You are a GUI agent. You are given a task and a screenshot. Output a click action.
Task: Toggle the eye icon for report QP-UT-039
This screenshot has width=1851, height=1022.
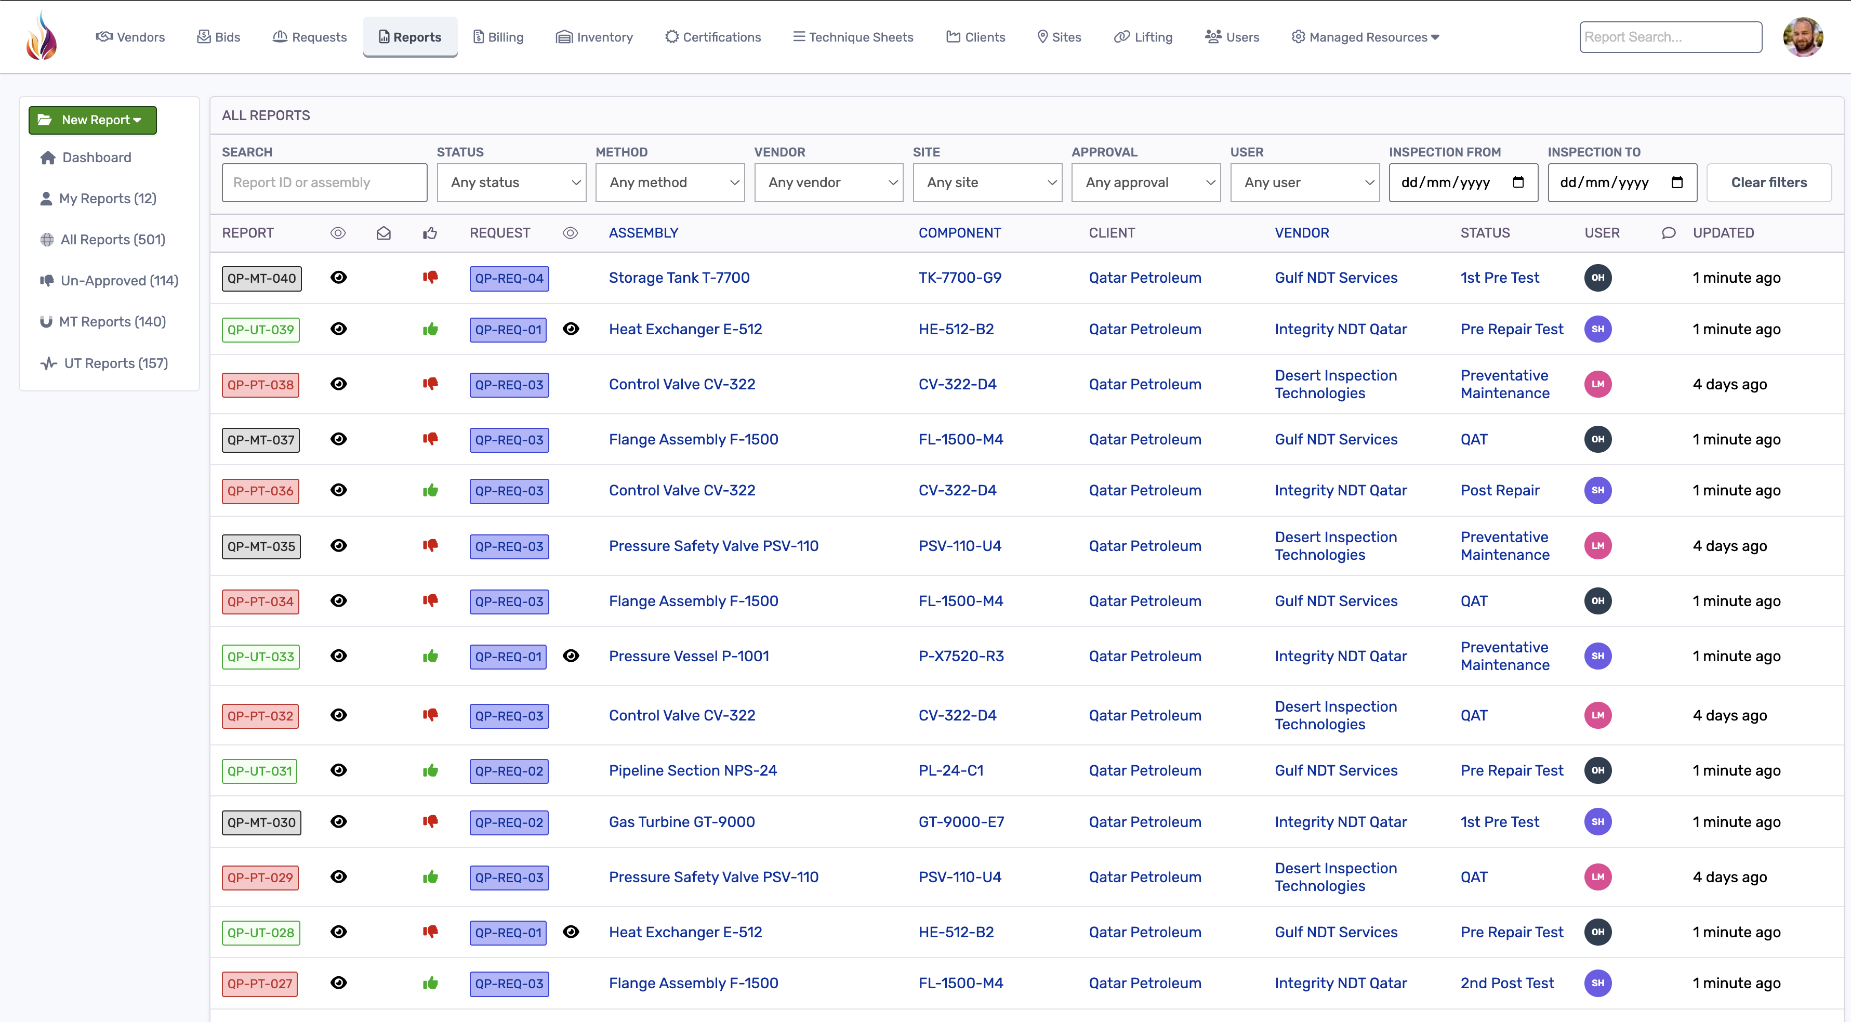tap(338, 329)
